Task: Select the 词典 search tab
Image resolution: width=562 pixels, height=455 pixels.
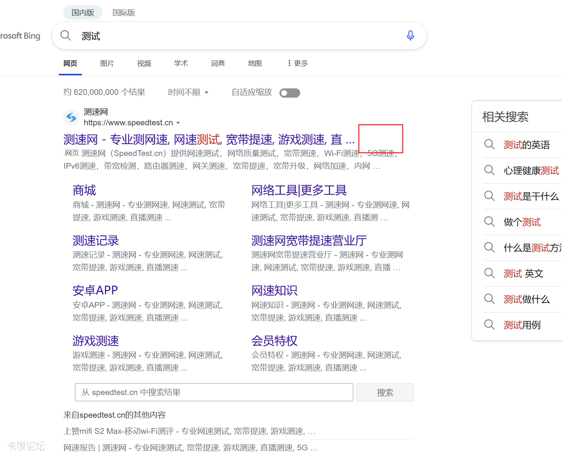Action: coord(218,63)
